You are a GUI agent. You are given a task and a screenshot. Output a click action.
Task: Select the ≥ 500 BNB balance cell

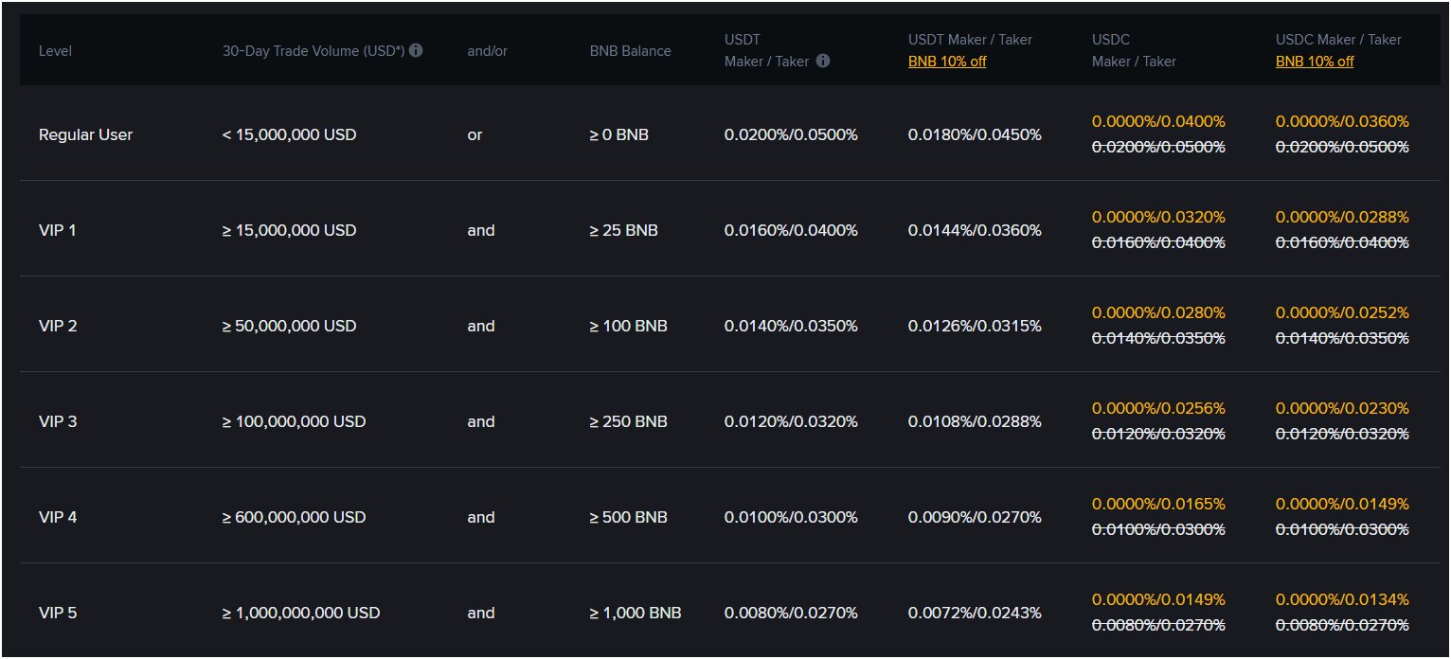pos(628,517)
